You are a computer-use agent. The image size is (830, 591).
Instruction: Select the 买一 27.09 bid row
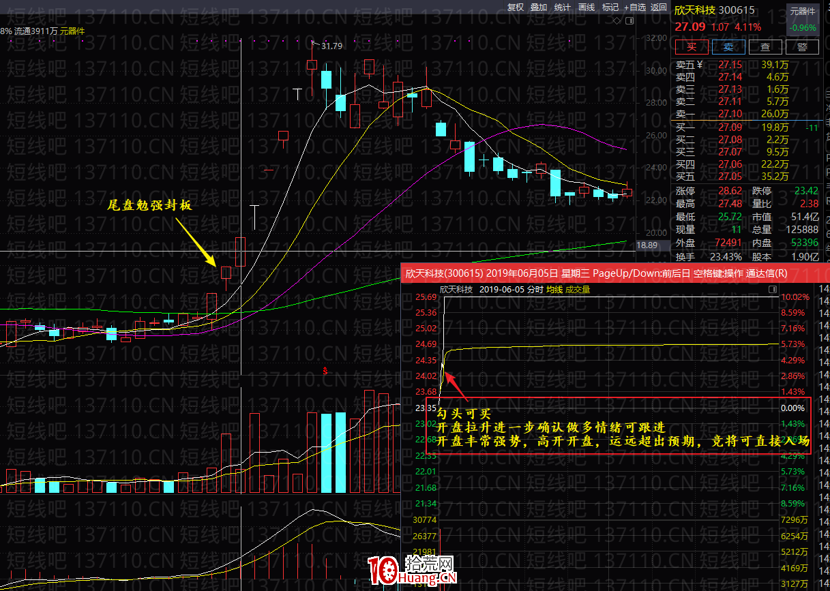point(731,127)
